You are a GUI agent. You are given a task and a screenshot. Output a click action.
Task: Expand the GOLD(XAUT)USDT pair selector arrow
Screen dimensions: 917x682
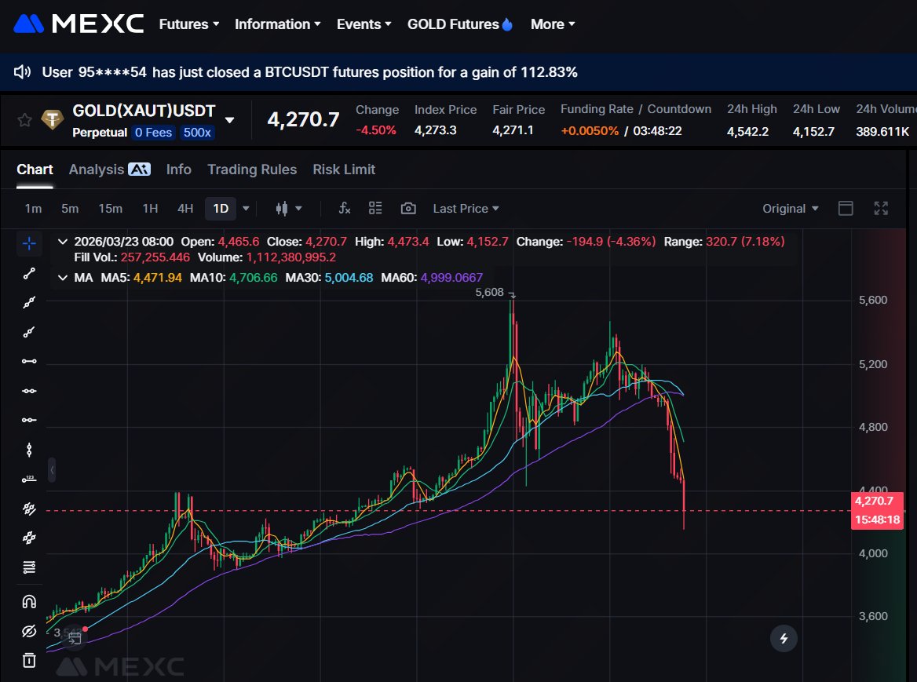[x=230, y=120]
